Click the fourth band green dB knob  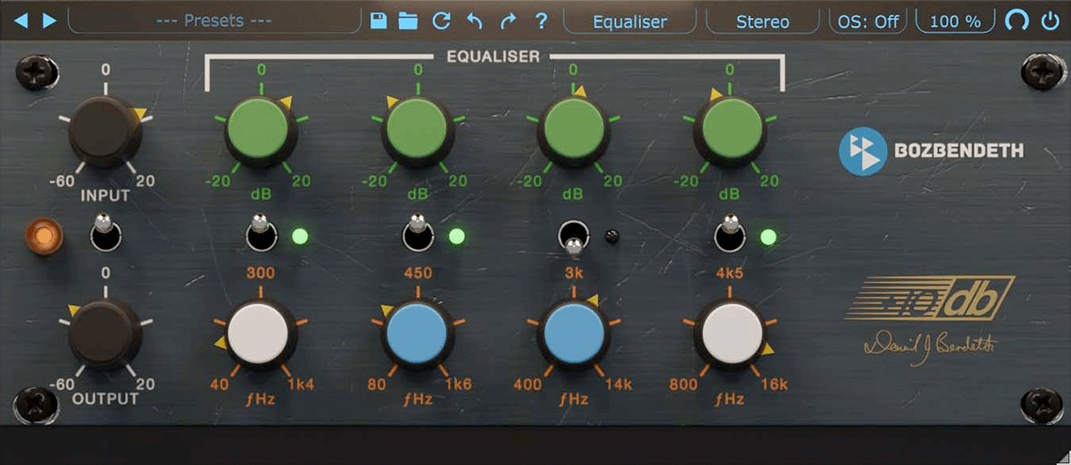[x=731, y=131]
